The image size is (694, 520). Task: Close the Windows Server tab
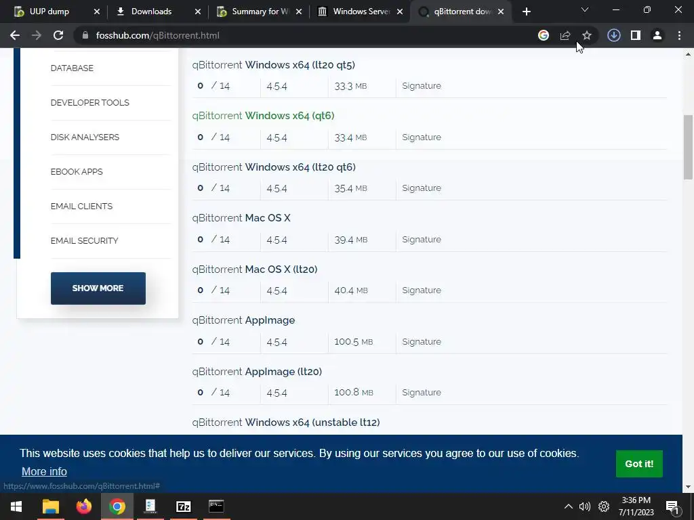(x=400, y=12)
